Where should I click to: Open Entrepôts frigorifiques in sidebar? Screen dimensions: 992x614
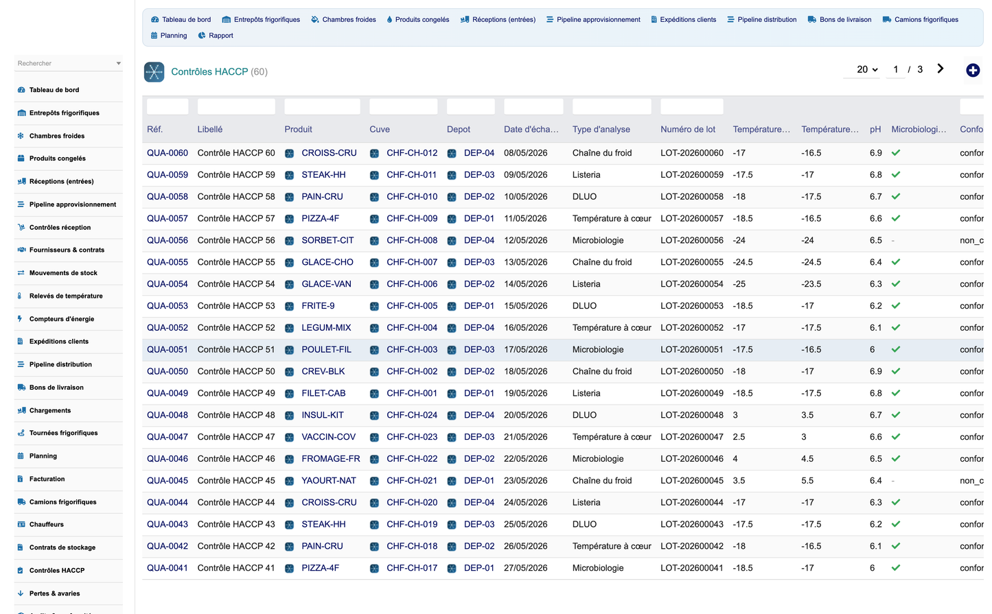click(65, 113)
